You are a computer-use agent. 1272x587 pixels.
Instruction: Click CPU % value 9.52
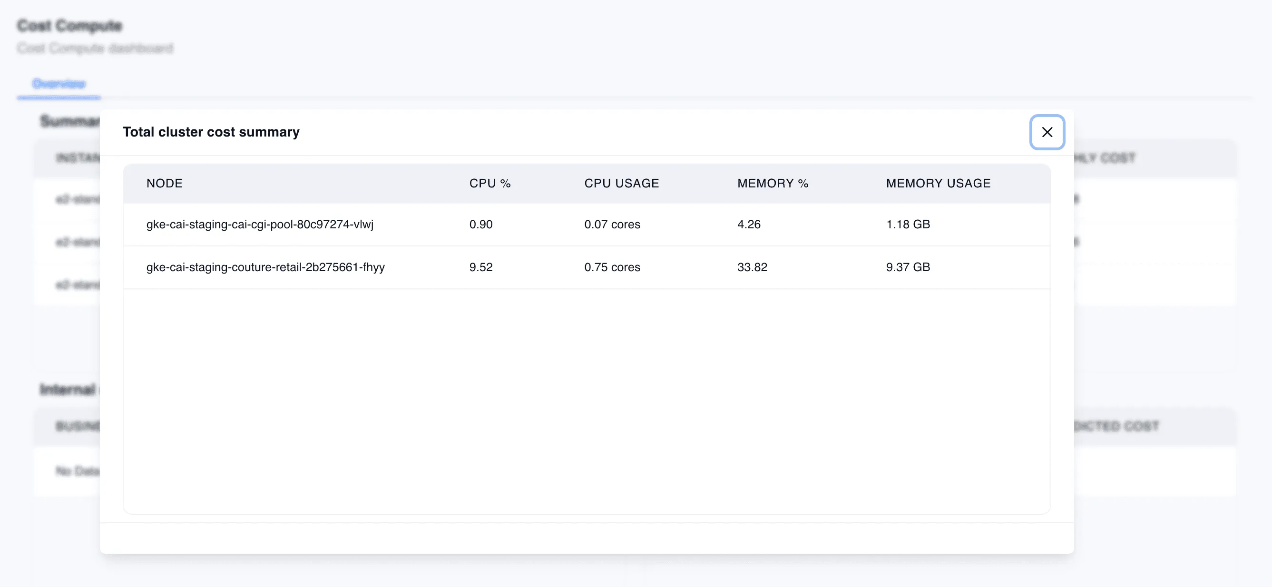pyautogui.click(x=481, y=267)
